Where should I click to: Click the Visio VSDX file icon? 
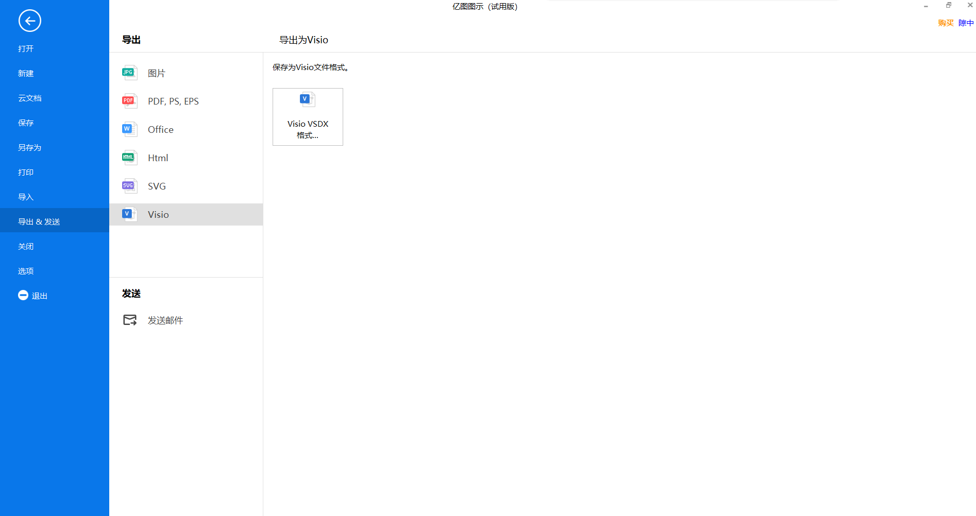308,99
